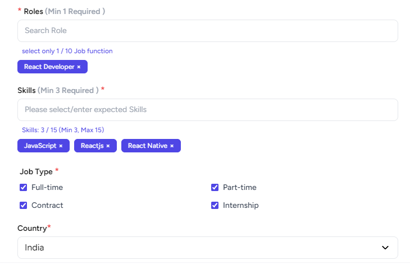The image size is (410, 265).
Task: Click the Part-time label text
Action: (x=239, y=187)
